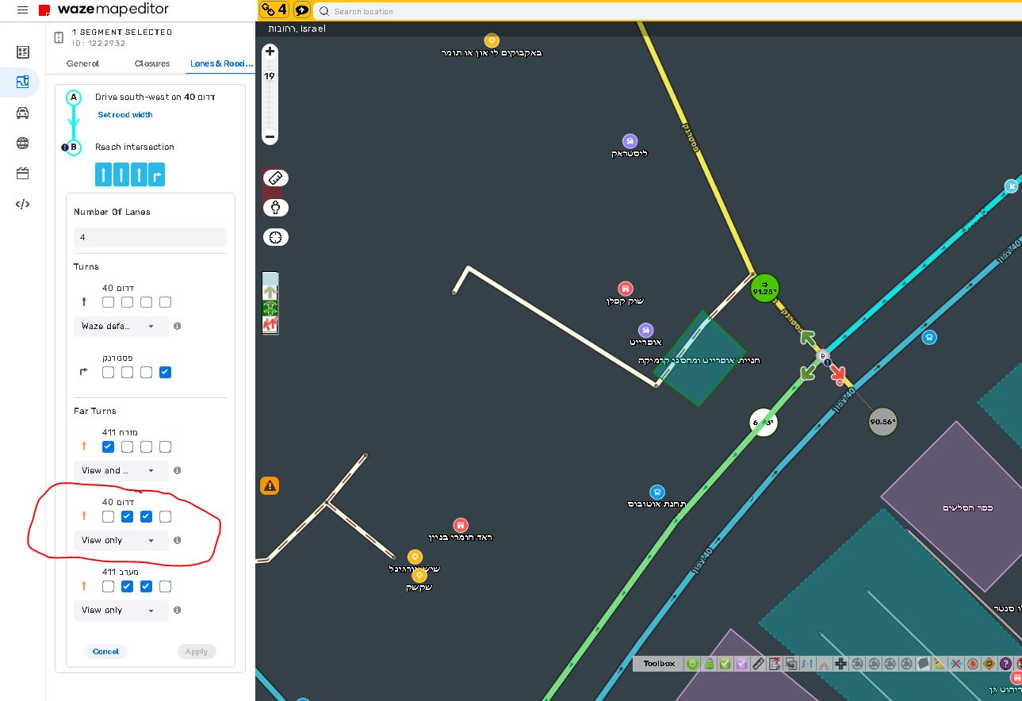Image resolution: width=1022 pixels, height=701 pixels.
Task: Click the green checkmark icon in Toolbox
Action: coord(725,664)
